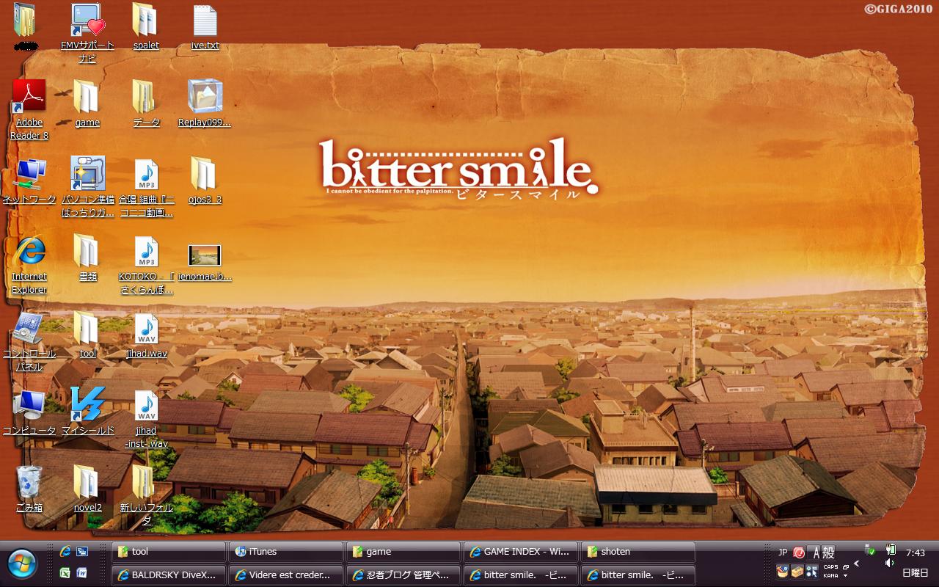Launch Excel from Quick Launch
This screenshot has width=939, height=587.
pos(65,573)
